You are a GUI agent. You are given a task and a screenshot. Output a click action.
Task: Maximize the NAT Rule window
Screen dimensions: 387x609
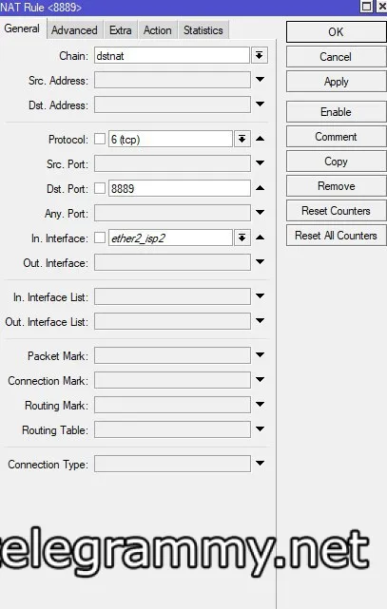[x=367, y=7]
